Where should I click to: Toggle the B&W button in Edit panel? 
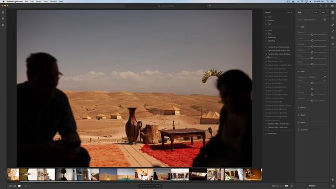pos(323,13)
